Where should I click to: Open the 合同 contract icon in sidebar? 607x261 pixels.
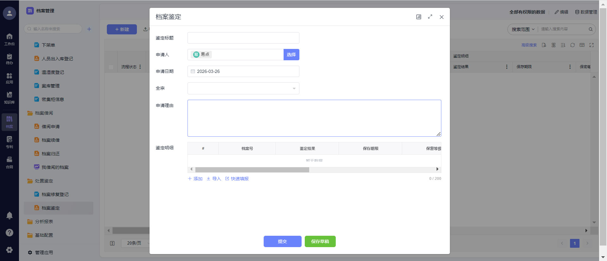click(9, 162)
